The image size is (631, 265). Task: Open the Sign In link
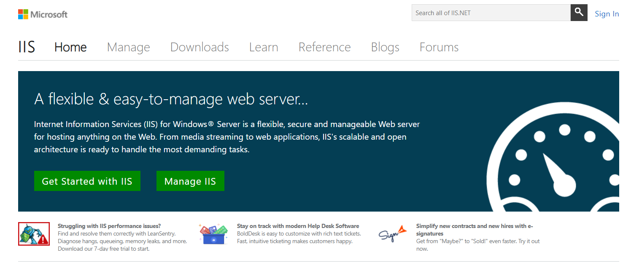tap(607, 14)
